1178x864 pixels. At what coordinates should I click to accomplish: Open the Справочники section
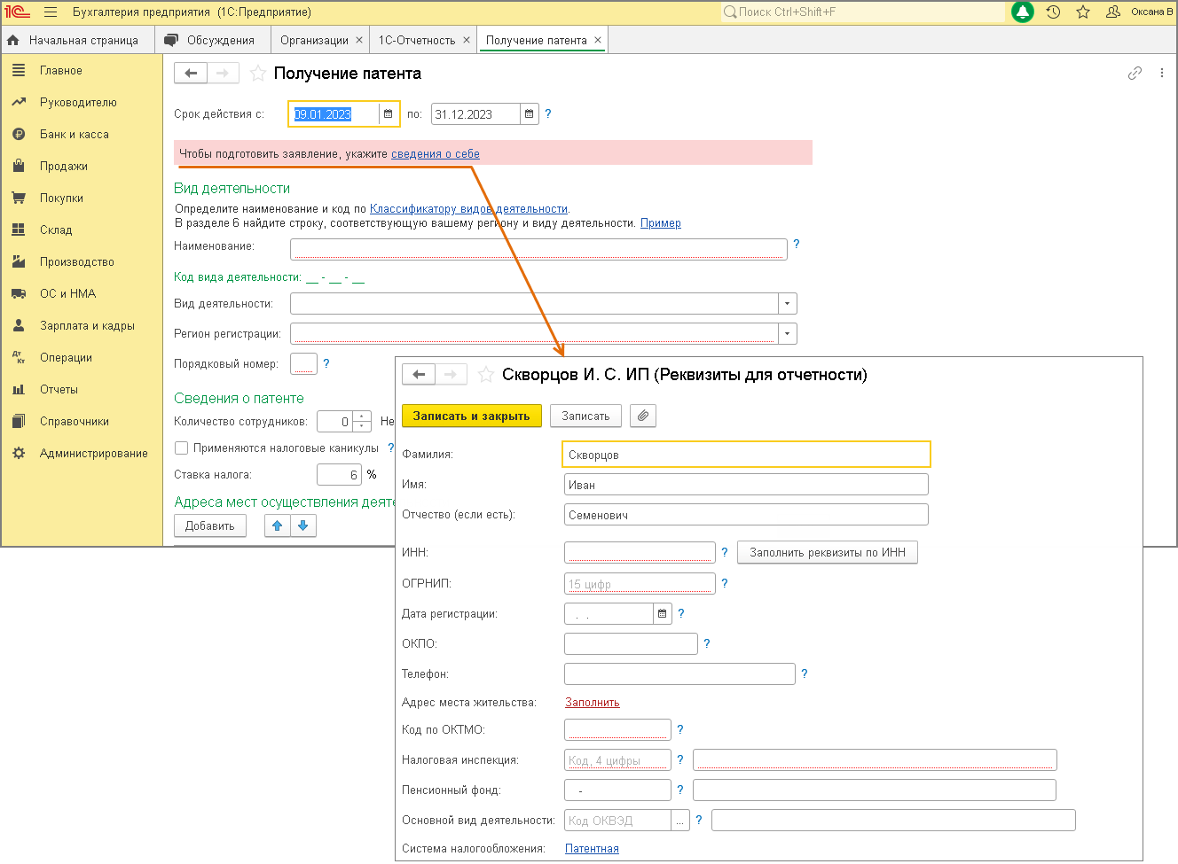point(75,421)
